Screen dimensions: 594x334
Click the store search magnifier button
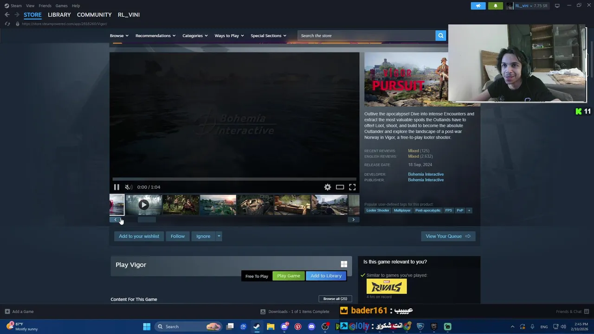[440, 36]
